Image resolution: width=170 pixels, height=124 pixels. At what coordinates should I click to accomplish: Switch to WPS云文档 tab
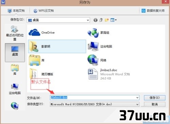44,11
